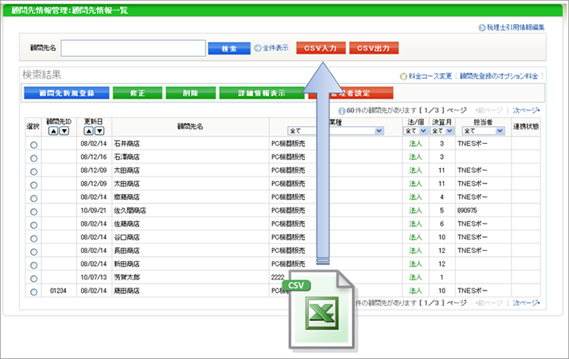Click the 連携状態 column header
569x359 pixels.
click(526, 126)
